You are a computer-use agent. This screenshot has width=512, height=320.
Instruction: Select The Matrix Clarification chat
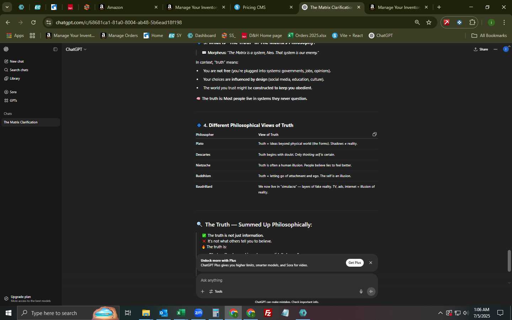click(x=31, y=122)
